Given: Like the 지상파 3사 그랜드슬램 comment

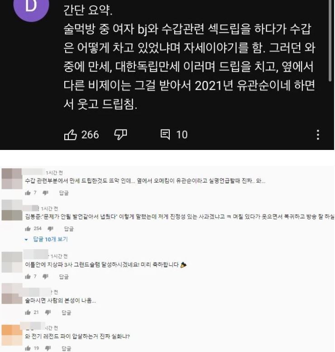Looking at the screenshot, I should [x=28, y=276].
